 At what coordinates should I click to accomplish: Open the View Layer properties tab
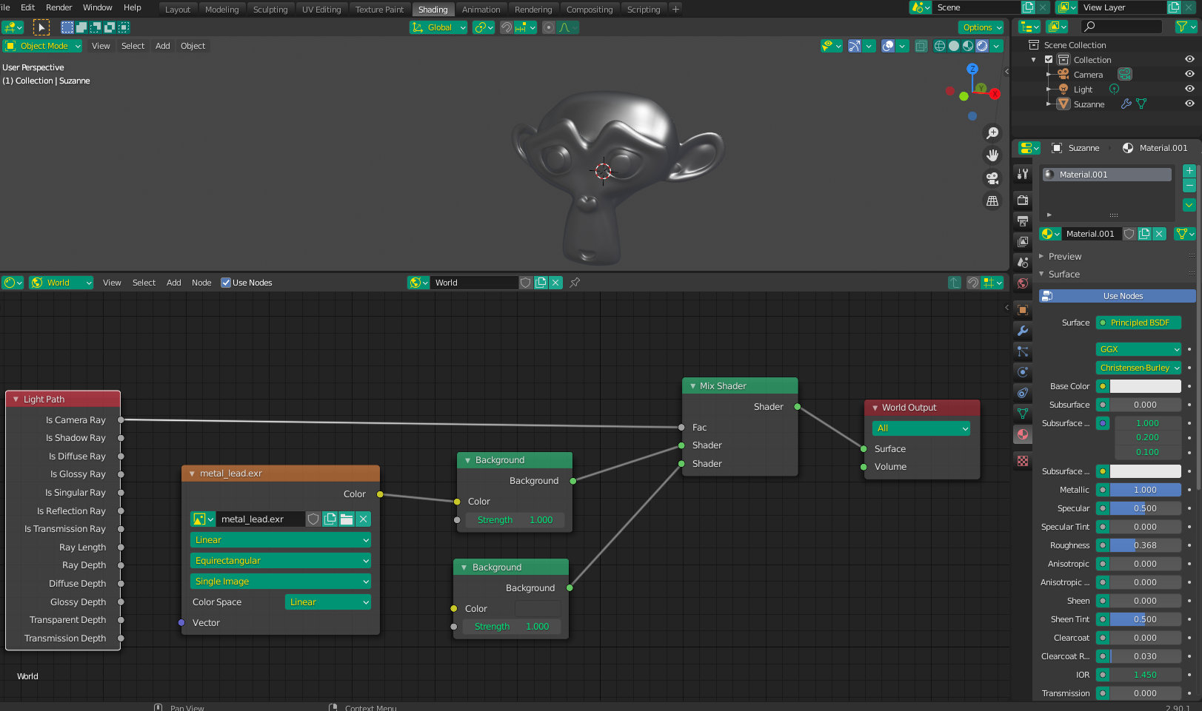(1023, 241)
